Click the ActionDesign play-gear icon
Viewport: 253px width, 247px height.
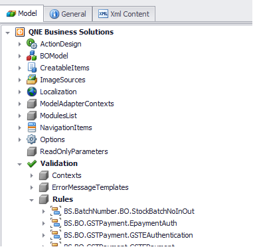click(32, 44)
